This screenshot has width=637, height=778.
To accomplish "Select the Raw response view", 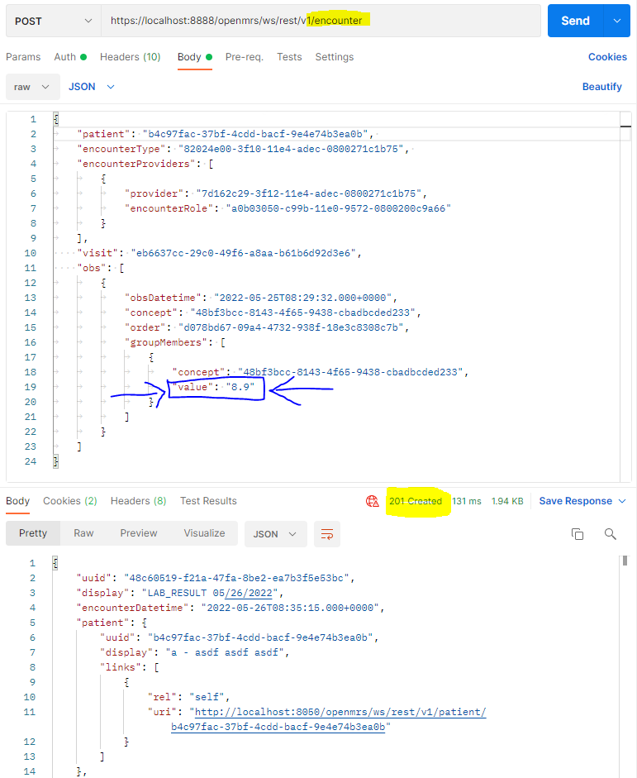I will coord(83,533).
